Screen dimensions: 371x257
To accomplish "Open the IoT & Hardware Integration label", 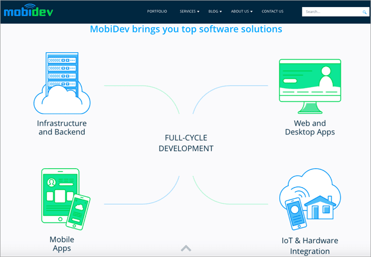I will [310, 245].
